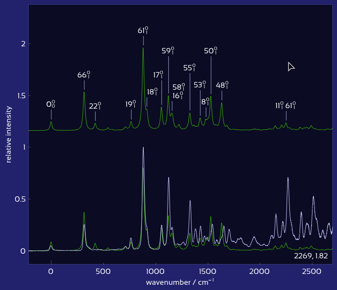The width and height of the screenshot is (337, 290).
Task: Click the 19 peak annotation label
Action: [x=131, y=104]
